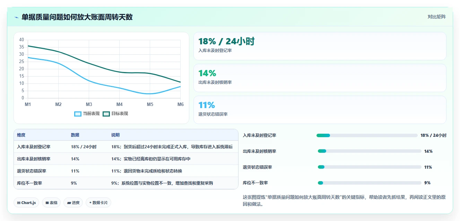Image resolution: width=460 pixels, height=221 pixels.
Task: Select the 数据卡片 tag chip
Action: tap(98, 203)
